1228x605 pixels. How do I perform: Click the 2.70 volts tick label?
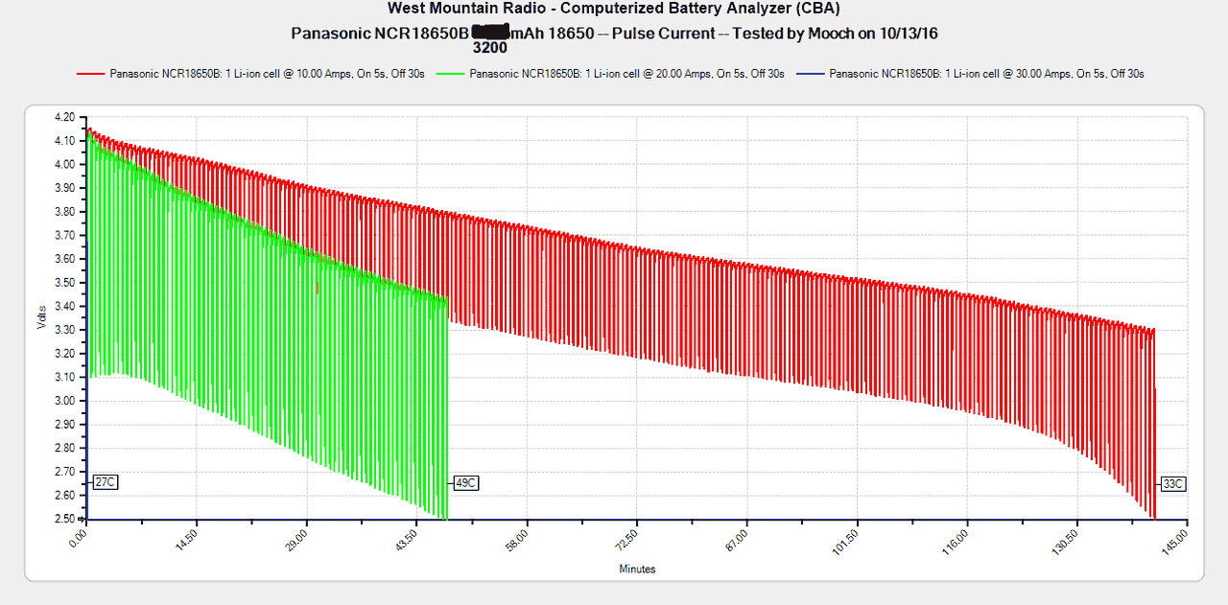coord(65,472)
